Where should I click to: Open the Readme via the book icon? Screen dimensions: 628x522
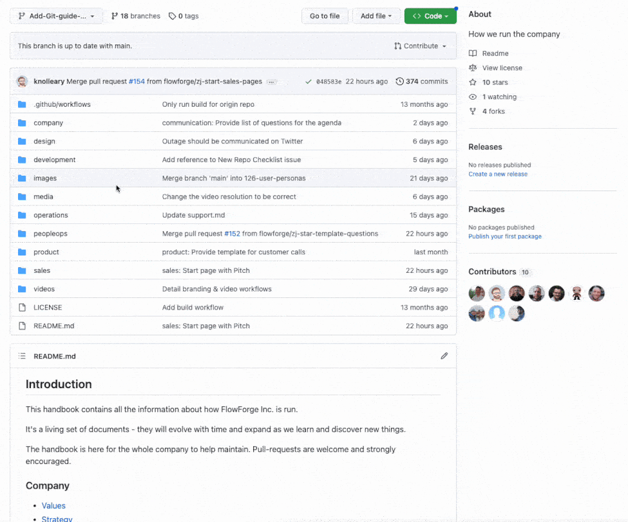(x=472, y=53)
